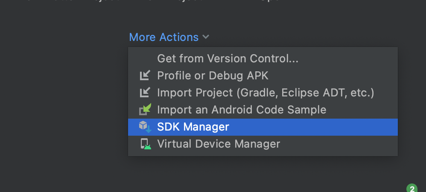The height and width of the screenshot is (192, 426).
Task: Open the green notifications badge showing 2
Action: pyautogui.click(x=412, y=189)
